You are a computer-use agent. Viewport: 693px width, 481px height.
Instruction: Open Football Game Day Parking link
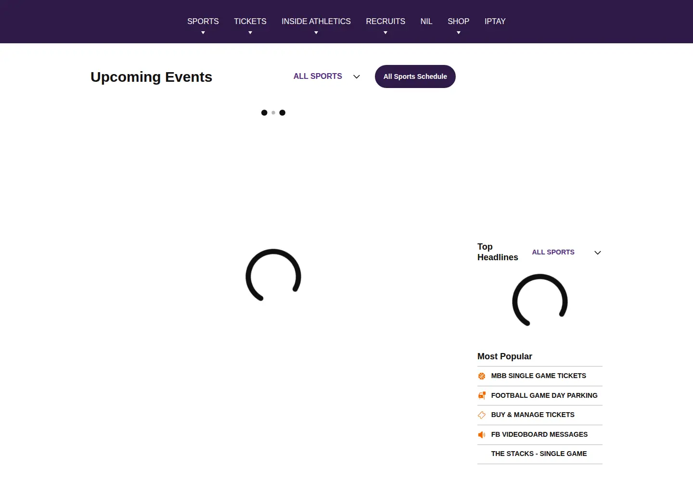(x=544, y=395)
